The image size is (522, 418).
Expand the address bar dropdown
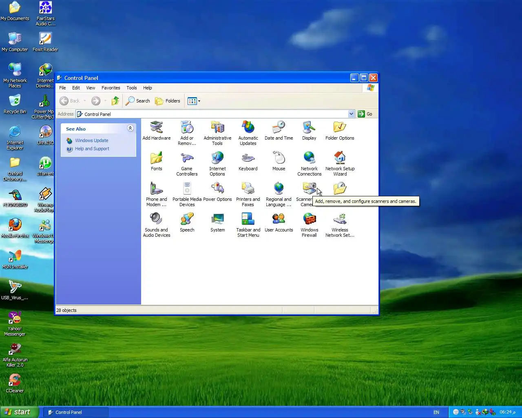(x=351, y=114)
